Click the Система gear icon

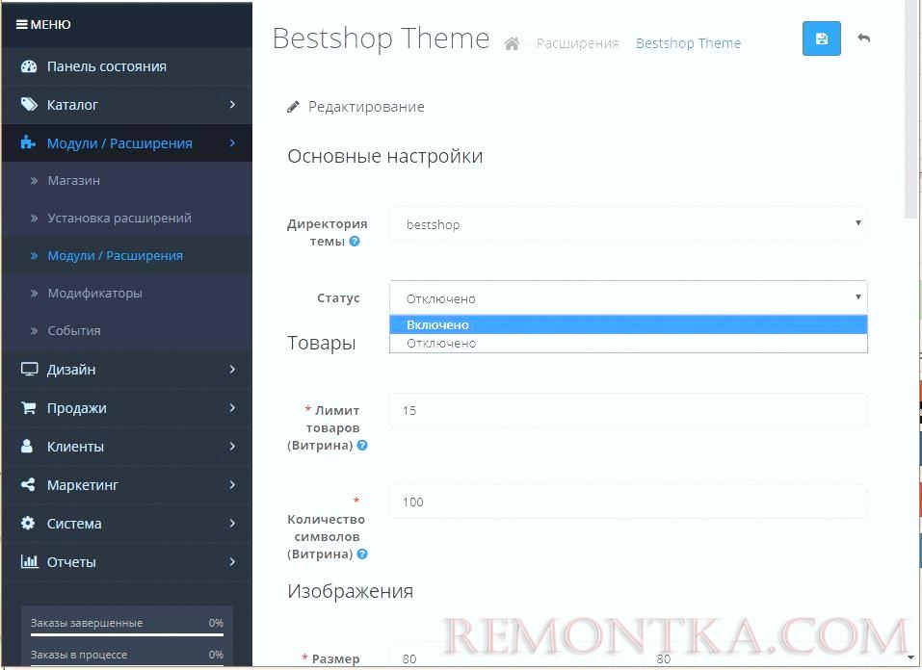tap(28, 523)
